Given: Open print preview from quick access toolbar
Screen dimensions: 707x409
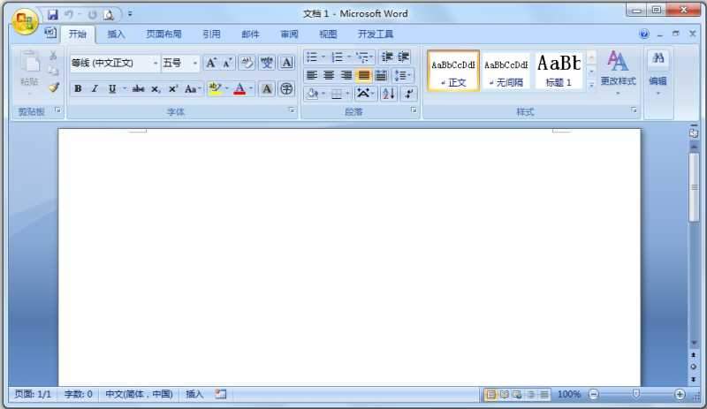Looking at the screenshot, I should pos(109,15).
